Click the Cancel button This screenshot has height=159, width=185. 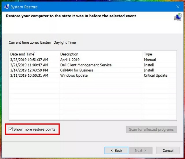coord(168,150)
